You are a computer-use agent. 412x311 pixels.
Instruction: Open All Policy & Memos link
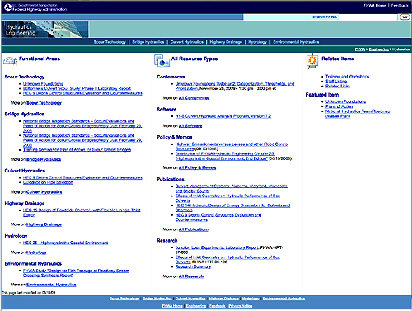pyautogui.click(x=197, y=168)
